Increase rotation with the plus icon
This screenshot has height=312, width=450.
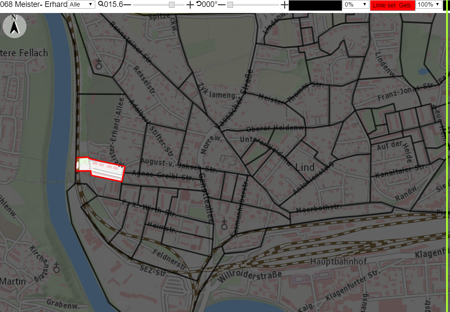pos(284,5)
